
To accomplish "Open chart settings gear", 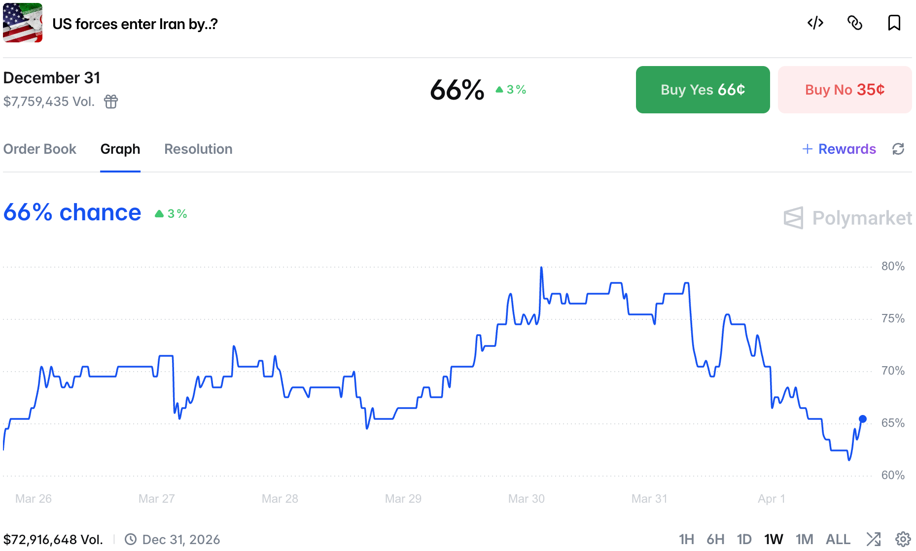I will (903, 539).
